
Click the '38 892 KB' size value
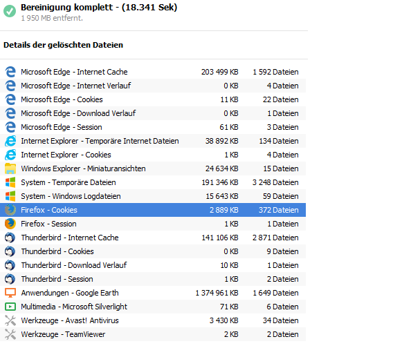point(222,141)
